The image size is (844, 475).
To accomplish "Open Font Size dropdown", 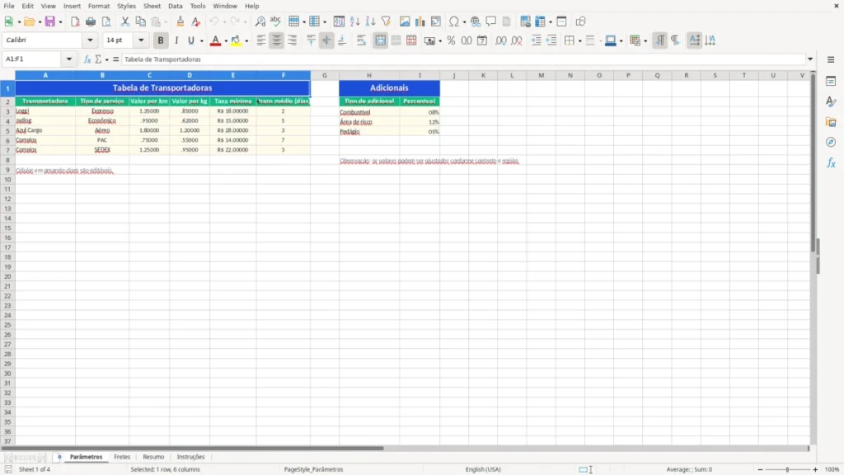I will 141,40.
